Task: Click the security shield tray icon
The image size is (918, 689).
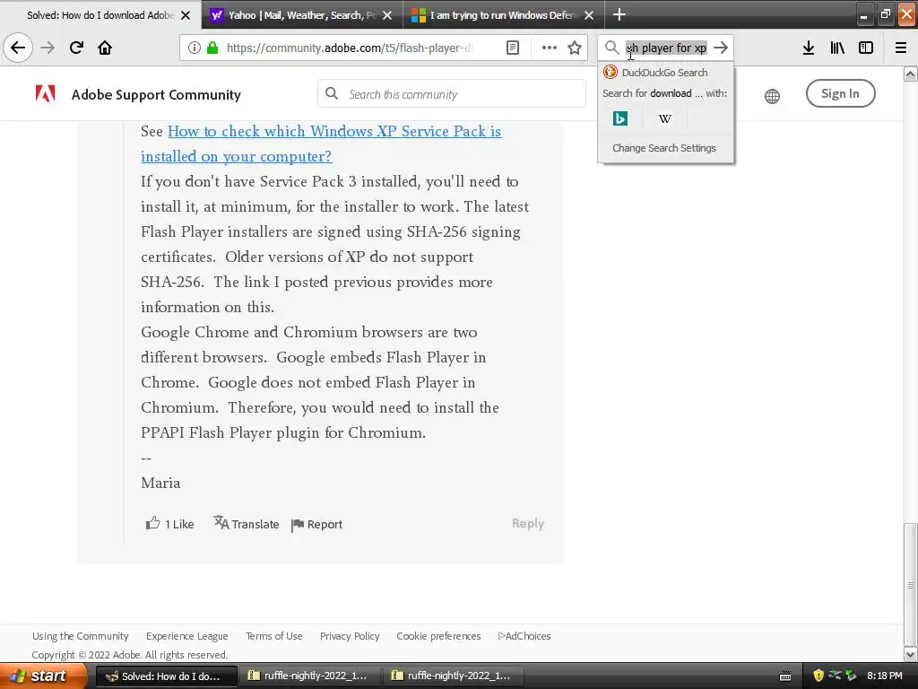Action: point(818,676)
